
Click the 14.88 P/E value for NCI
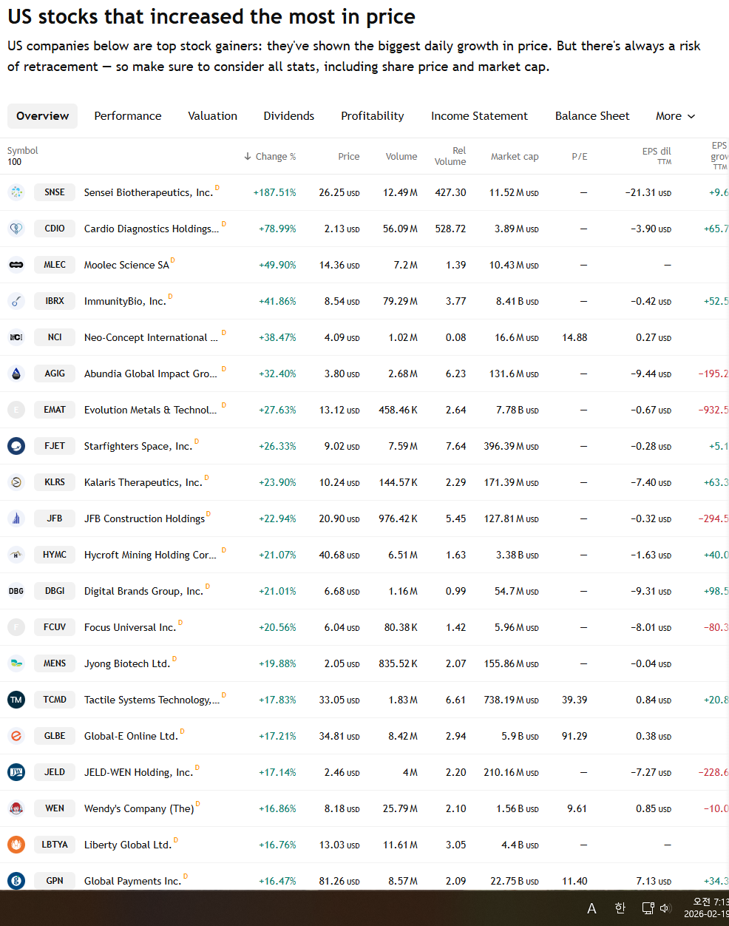point(574,337)
